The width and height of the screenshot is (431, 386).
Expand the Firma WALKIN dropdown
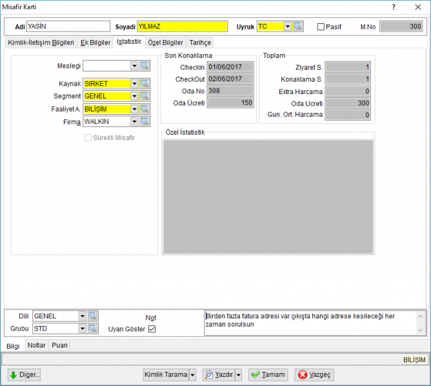click(134, 121)
